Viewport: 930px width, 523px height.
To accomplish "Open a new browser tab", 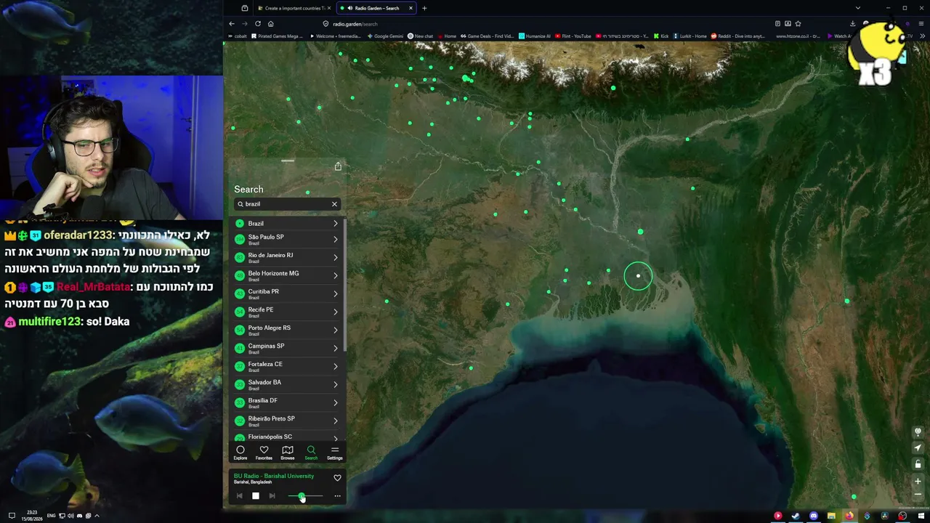I will 424,8.
